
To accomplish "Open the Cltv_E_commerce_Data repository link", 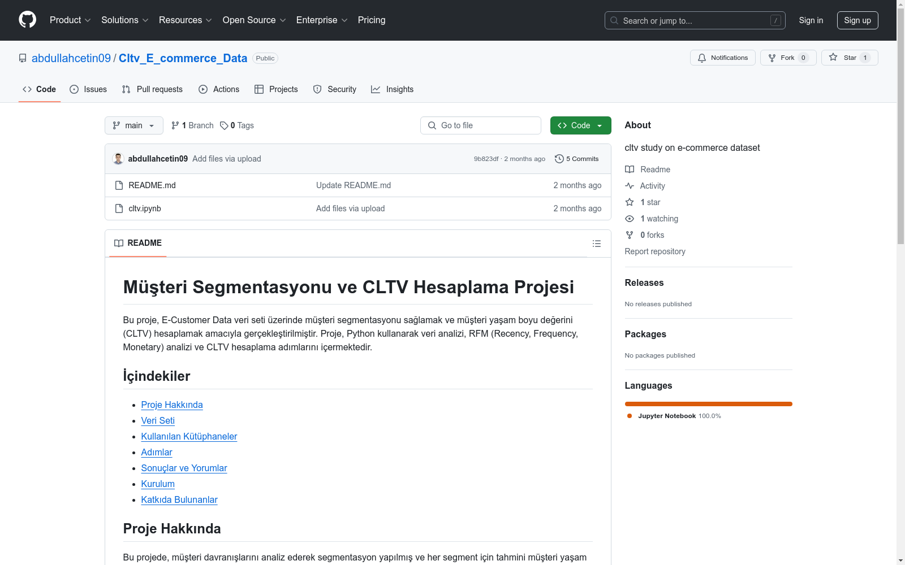I will 183,58.
